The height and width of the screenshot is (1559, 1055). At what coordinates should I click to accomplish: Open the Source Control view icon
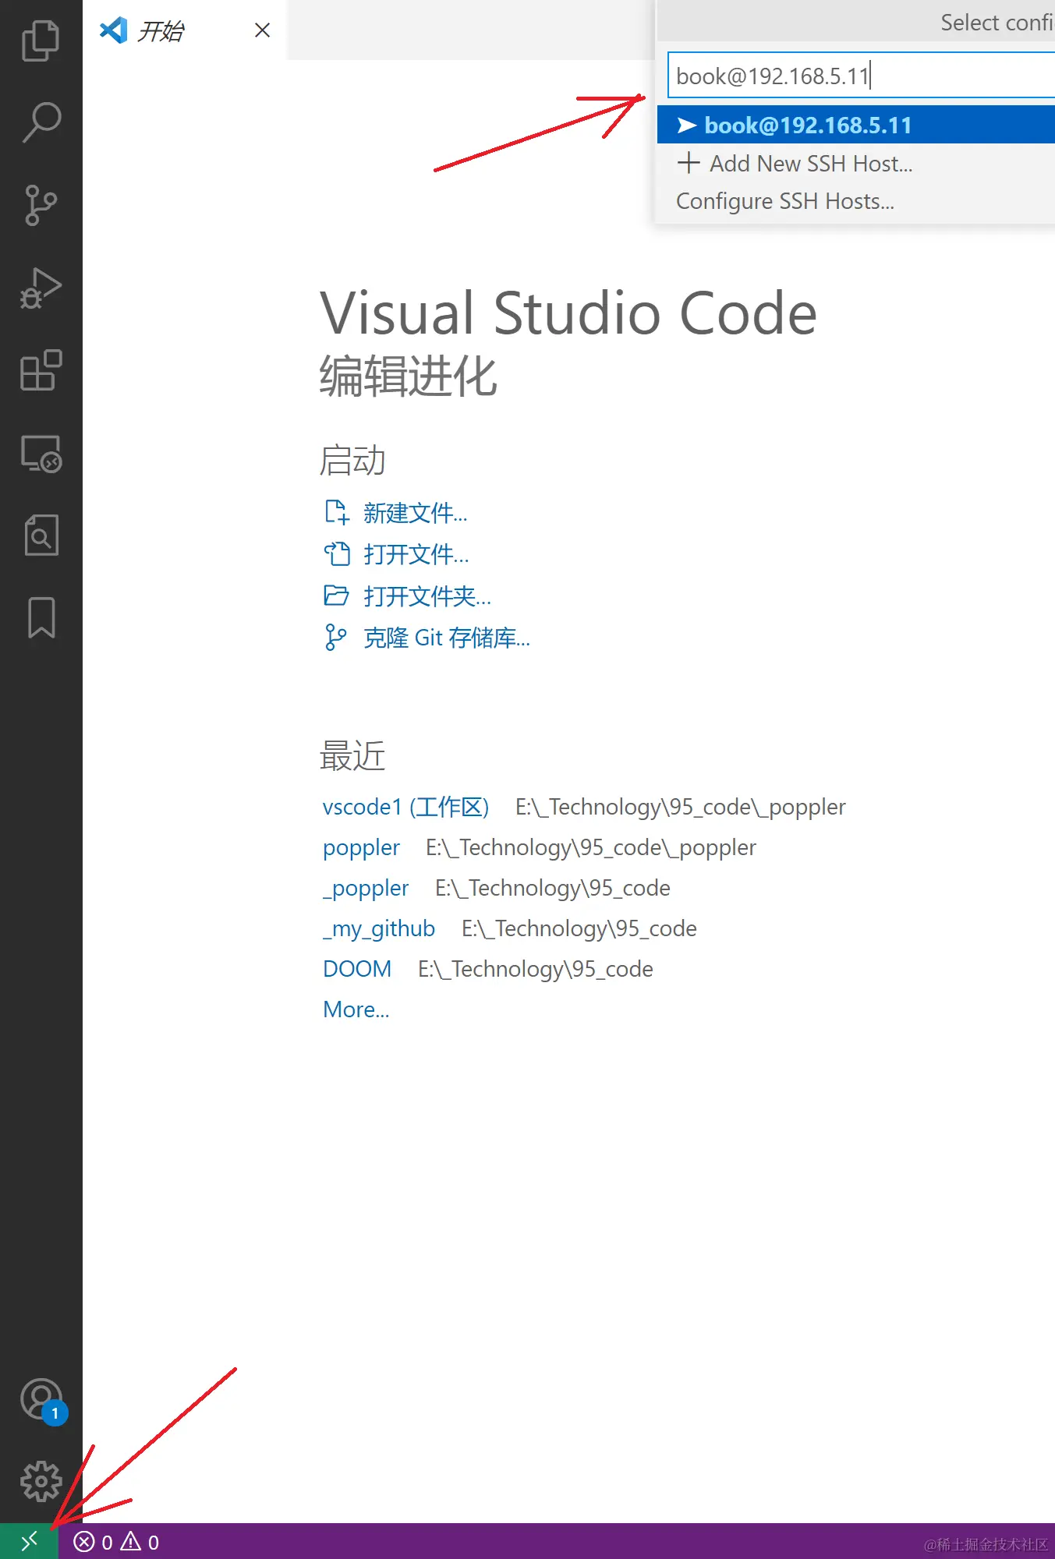tap(41, 205)
